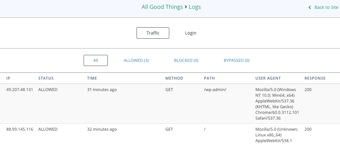Select IP address 49.207.48.131
The height and width of the screenshot is (144, 340).
pos(20,89)
